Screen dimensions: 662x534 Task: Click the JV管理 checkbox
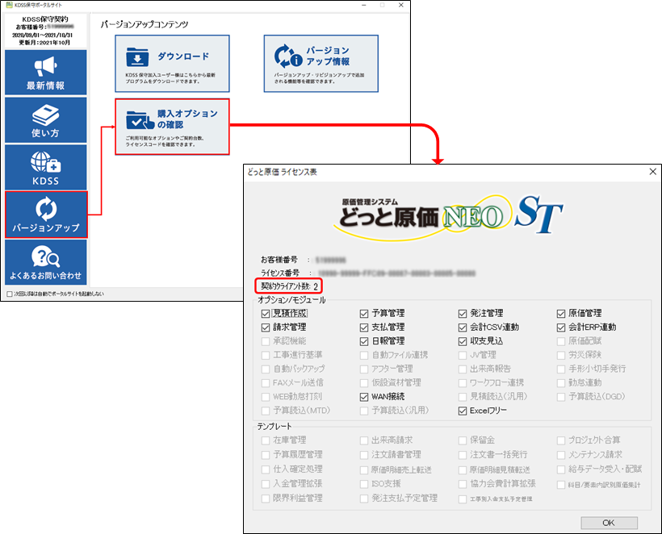tap(463, 356)
